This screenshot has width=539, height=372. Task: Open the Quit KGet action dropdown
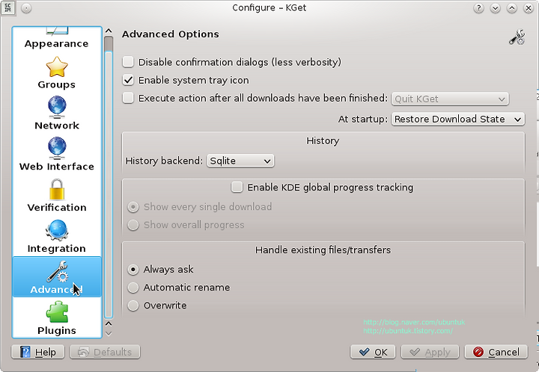[x=450, y=99]
